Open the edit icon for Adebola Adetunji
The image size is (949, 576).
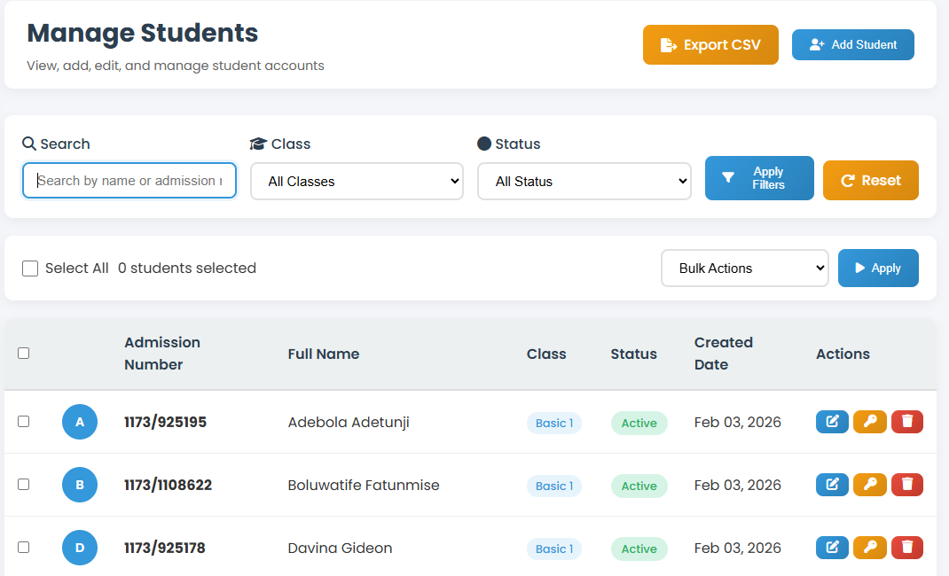coord(832,422)
